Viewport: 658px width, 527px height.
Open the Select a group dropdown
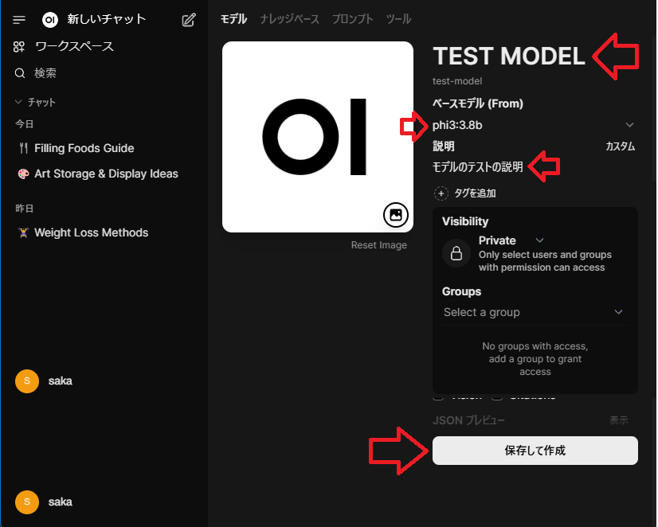(x=534, y=312)
